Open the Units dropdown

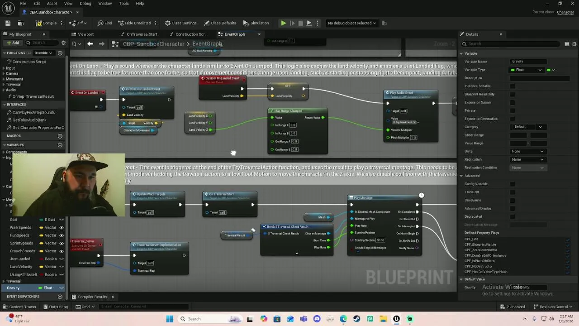pyautogui.click(x=527, y=151)
